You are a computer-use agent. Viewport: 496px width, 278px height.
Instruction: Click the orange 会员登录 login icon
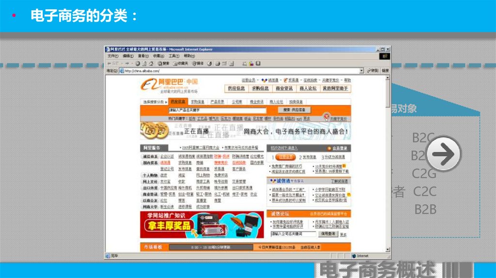coord(329,148)
